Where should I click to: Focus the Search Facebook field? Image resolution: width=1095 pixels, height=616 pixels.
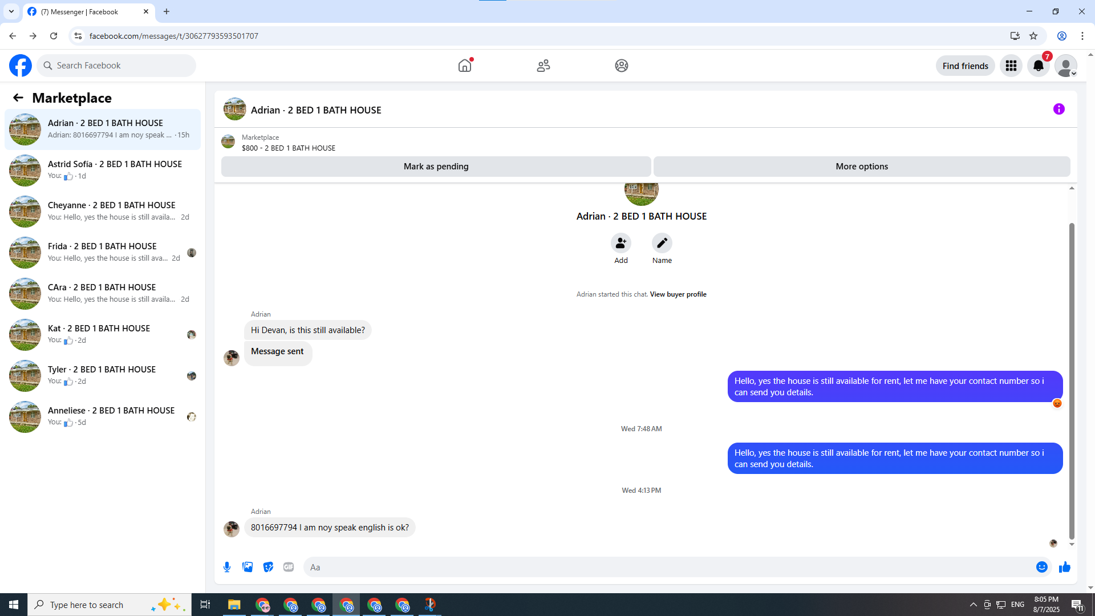click(x=116, y=66)
